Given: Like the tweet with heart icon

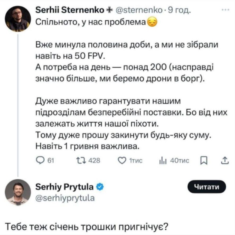Looking at the screenshot, I should click(121, 160).
